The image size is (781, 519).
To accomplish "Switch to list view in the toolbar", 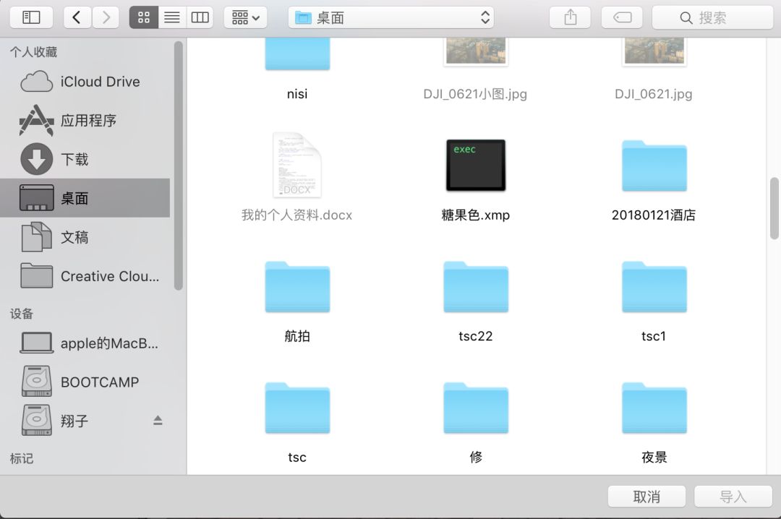I will click(x=171, y=17).
